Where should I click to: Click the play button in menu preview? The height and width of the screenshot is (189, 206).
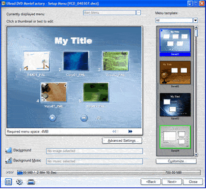(x=52, y=118)
